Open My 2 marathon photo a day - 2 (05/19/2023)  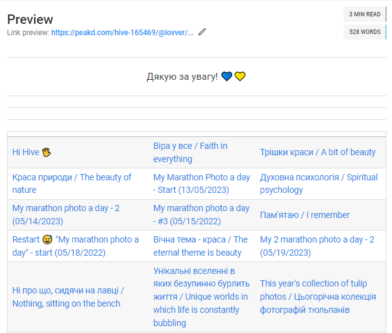click(x=317, y=246)
